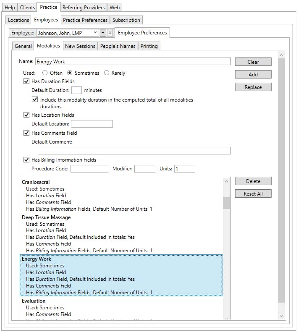
Task: Click the modality Name input field
Action: pos(133,61)
